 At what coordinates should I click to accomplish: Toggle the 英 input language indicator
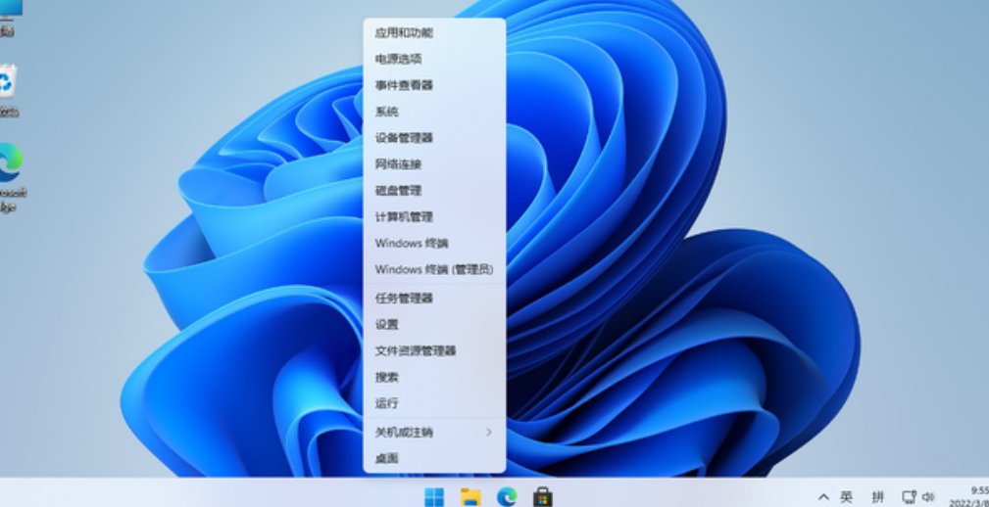click(x=846, y=497)
